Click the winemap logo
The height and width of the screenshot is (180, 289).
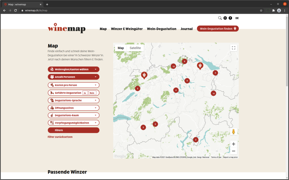(67, 28)
